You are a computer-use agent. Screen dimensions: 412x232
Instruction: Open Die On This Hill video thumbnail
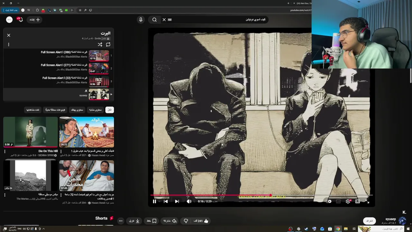pos(31,132)
